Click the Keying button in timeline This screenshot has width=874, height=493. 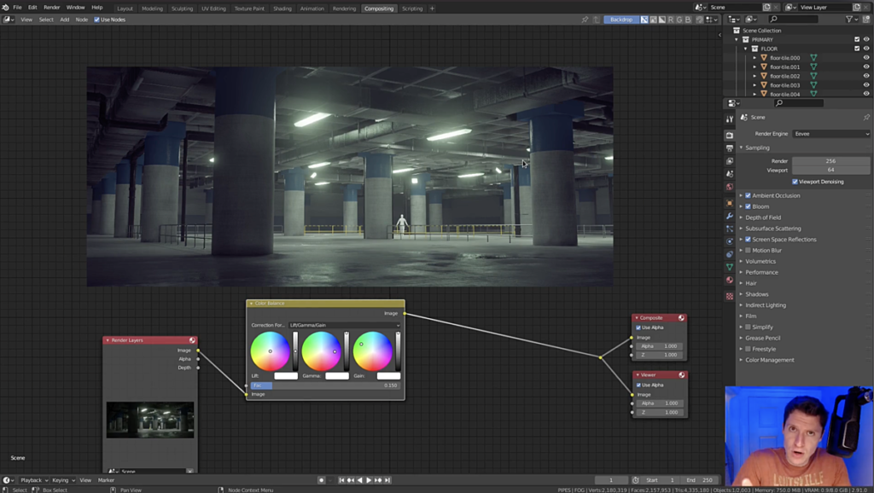(x=63, y=480)
